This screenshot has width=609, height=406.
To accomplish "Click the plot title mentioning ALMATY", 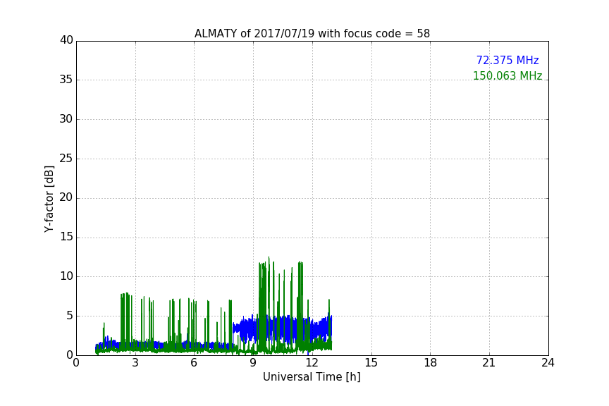I will [312, 34].
